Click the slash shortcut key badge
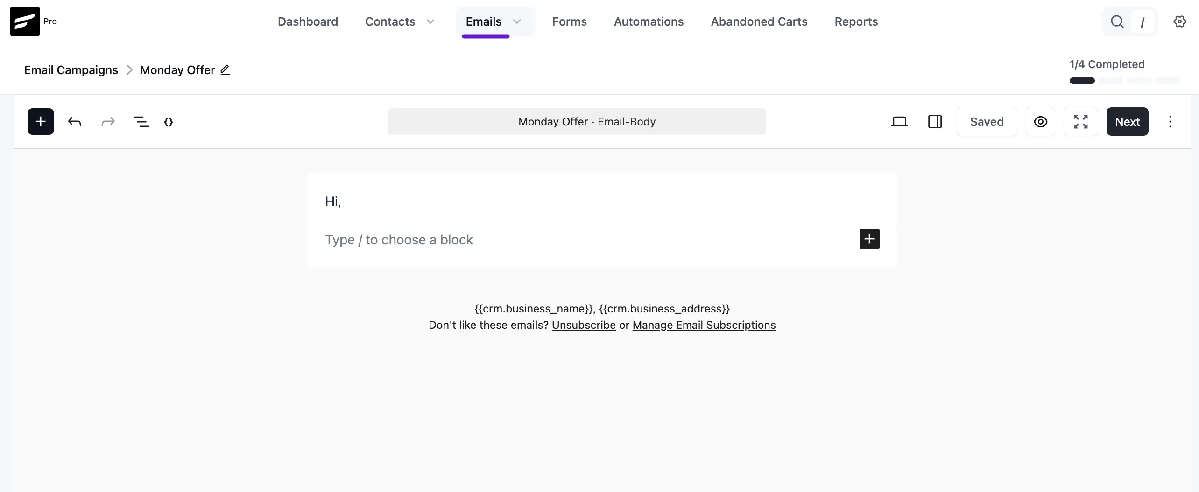The height and width of the screenshot is (492, 1199). pyautogui.click(x=1143, y=22)
